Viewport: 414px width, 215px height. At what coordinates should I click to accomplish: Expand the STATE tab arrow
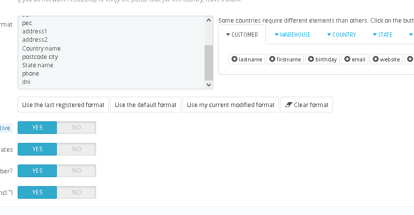point(374,34)
